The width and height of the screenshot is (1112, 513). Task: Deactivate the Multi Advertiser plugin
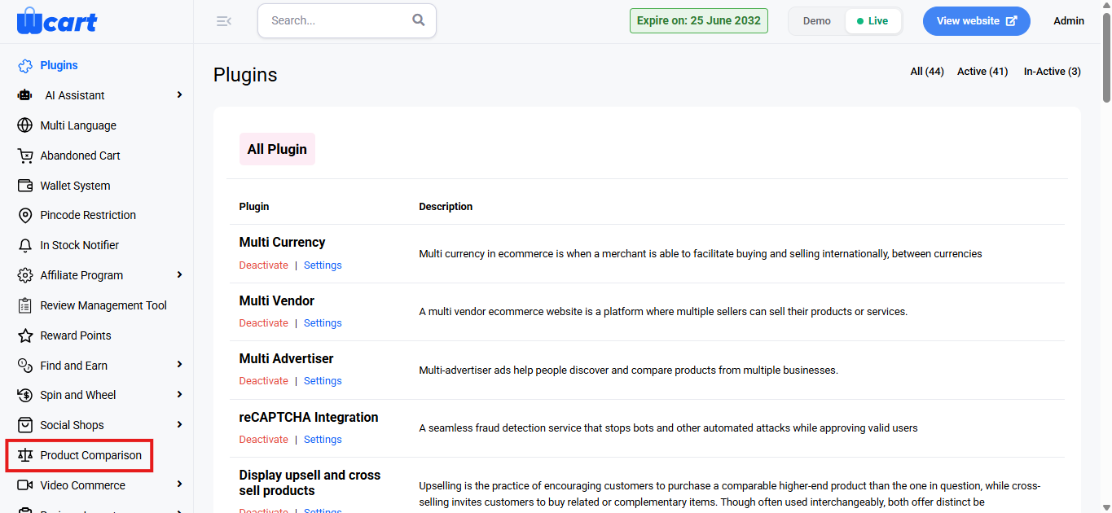[263, 381]
